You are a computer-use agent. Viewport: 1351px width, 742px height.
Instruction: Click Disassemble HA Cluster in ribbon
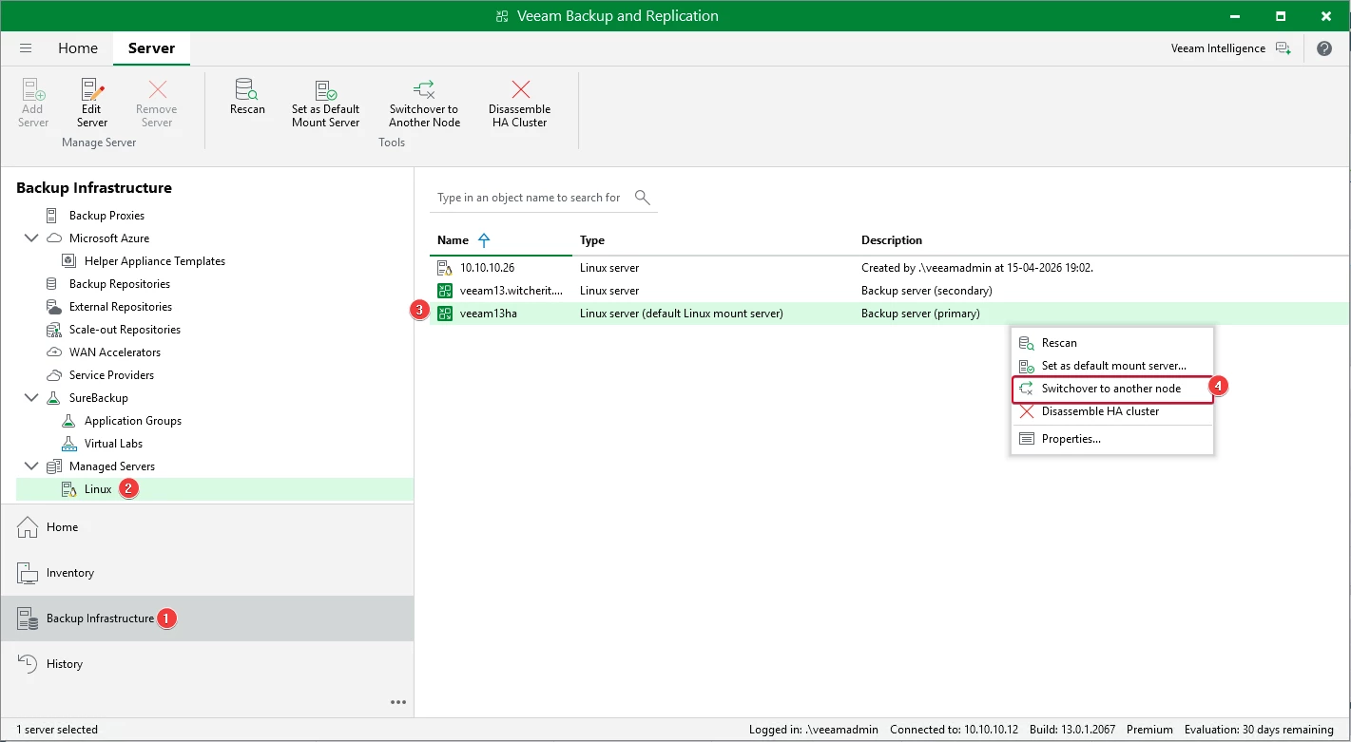pyautogui.click(x=520, y=103)
